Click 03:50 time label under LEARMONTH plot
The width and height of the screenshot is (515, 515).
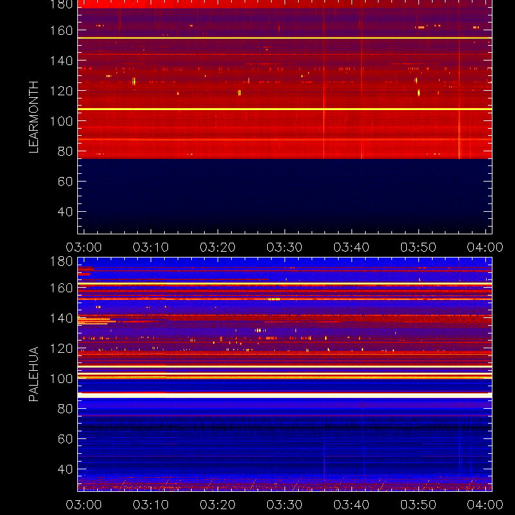[x=418, y=247]
